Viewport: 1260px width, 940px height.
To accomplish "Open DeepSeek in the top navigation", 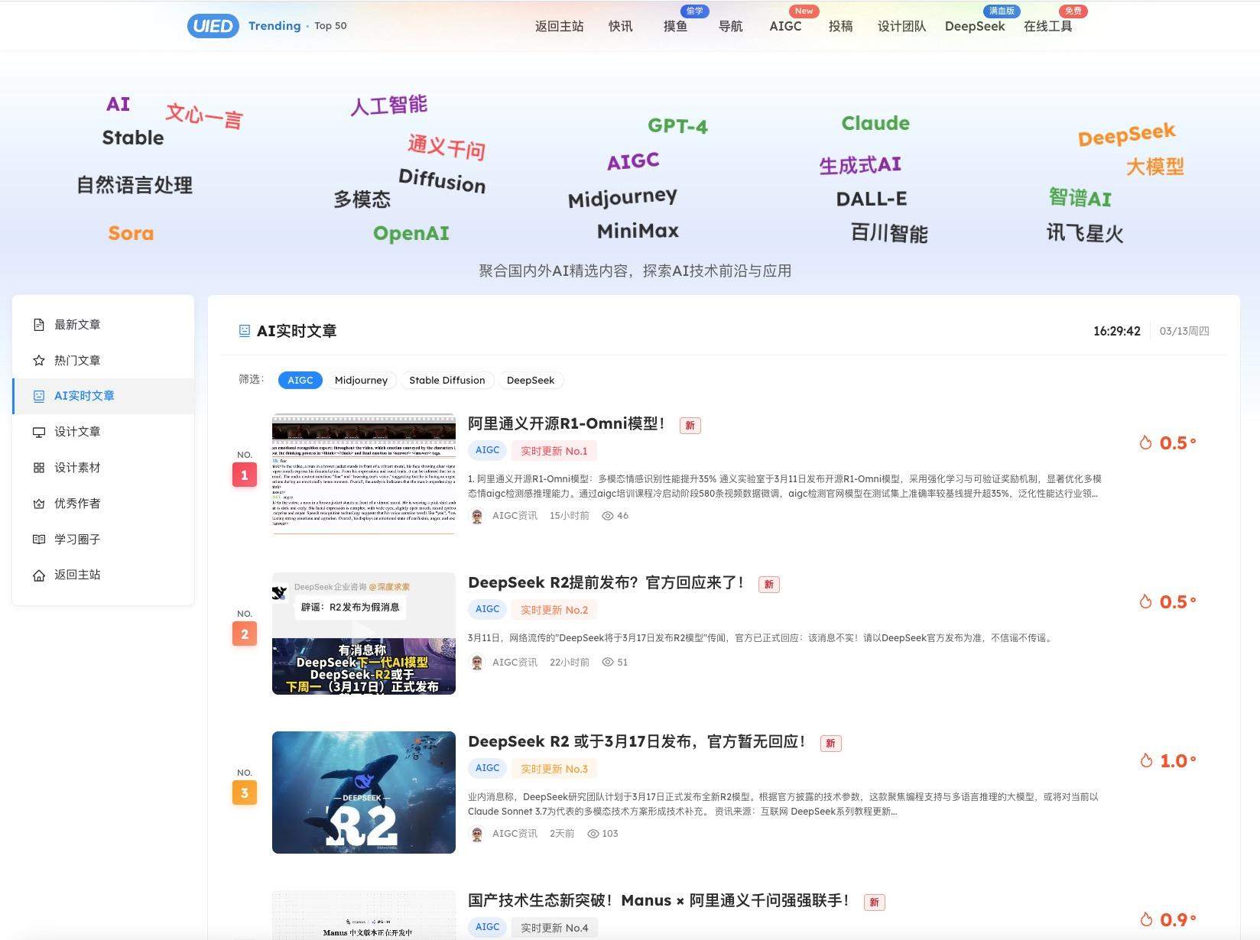I will 975,26.
